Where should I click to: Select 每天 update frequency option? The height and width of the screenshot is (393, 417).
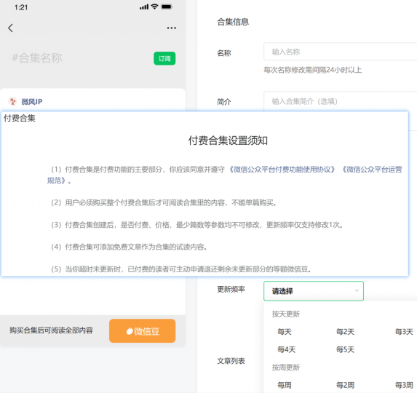[285, 332]
